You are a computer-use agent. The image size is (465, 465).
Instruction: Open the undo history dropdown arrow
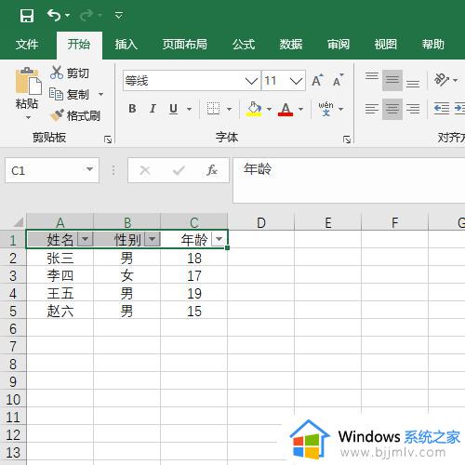coord(68,15)
